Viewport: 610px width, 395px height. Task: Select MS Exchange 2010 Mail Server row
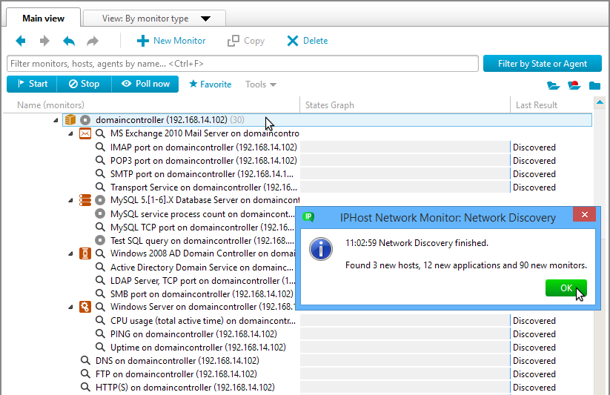pyautogui.click(x=205, y=133)
